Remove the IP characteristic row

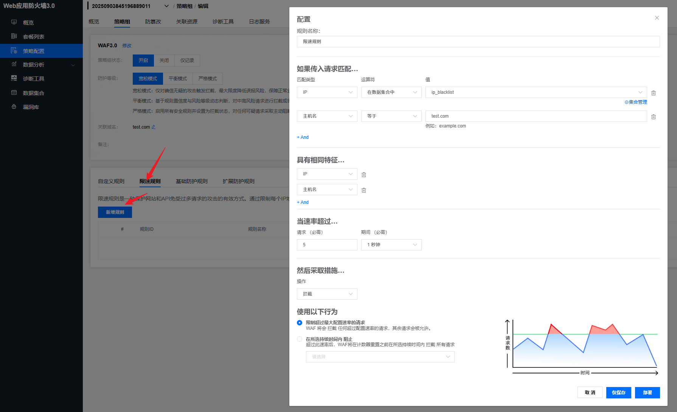point(363,174)
